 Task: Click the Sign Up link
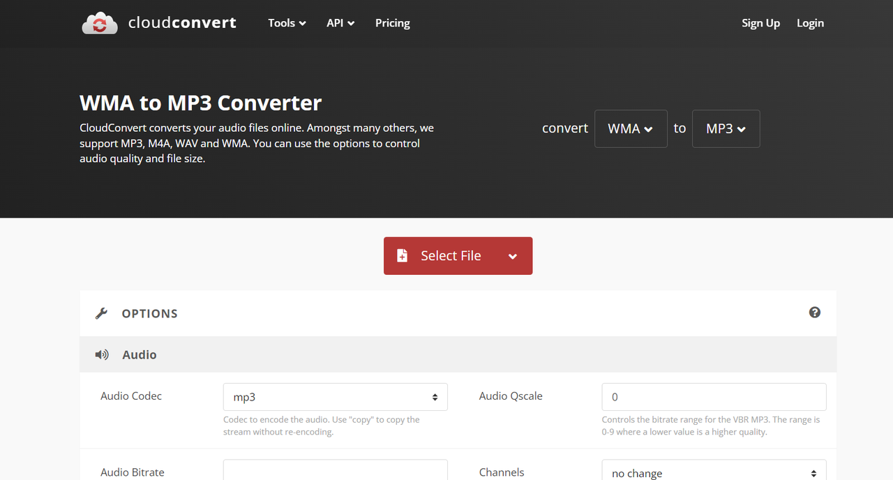[x=760, y=23]
